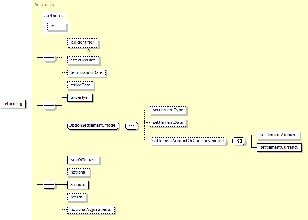
Task: Click the sequence icon beside the effectiveDate group
Action: pos(49,58)
